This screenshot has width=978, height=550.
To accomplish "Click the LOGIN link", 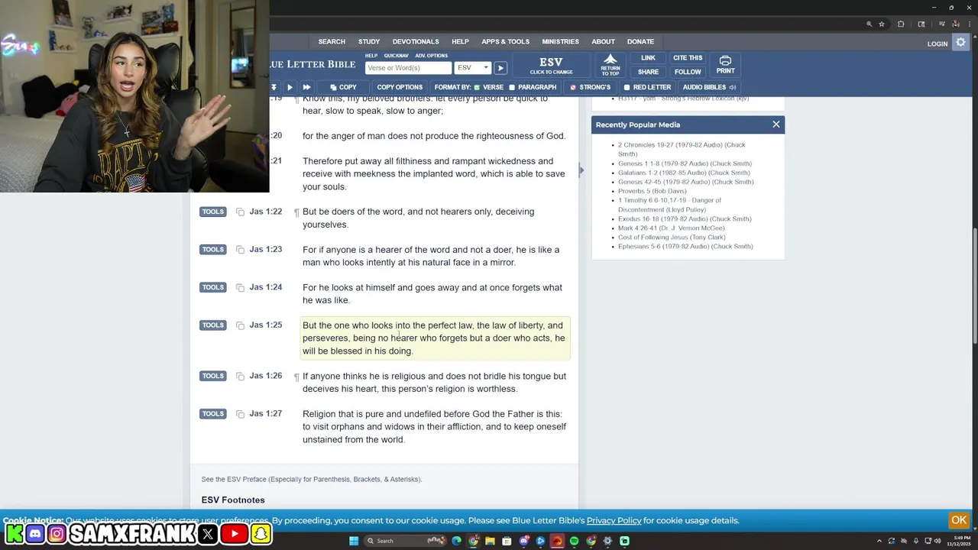I will (x=938, y=44).
